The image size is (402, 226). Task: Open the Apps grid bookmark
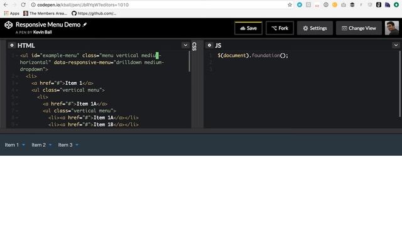[x=11, y=13]
